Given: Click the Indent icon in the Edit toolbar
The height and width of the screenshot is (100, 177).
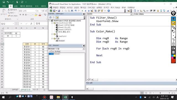Looking at the screenshot, I should coord(151,11).
